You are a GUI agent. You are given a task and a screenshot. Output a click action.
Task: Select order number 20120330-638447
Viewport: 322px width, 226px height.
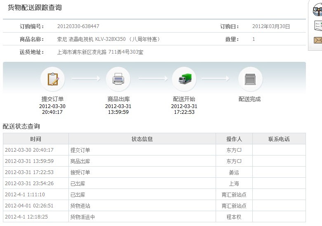[78, 26]
